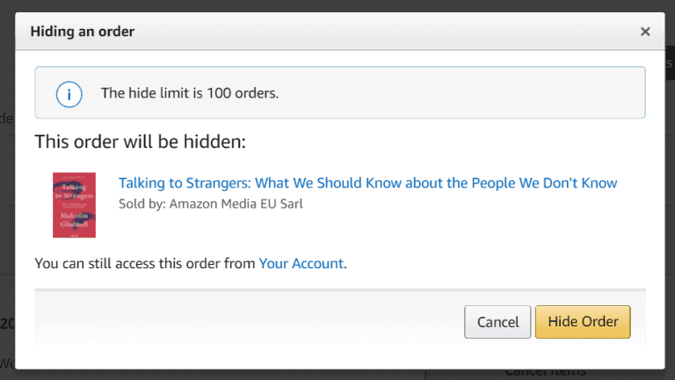
Task: Click the Talking to Strangers book cover
Action: click(x=74, y=204)
